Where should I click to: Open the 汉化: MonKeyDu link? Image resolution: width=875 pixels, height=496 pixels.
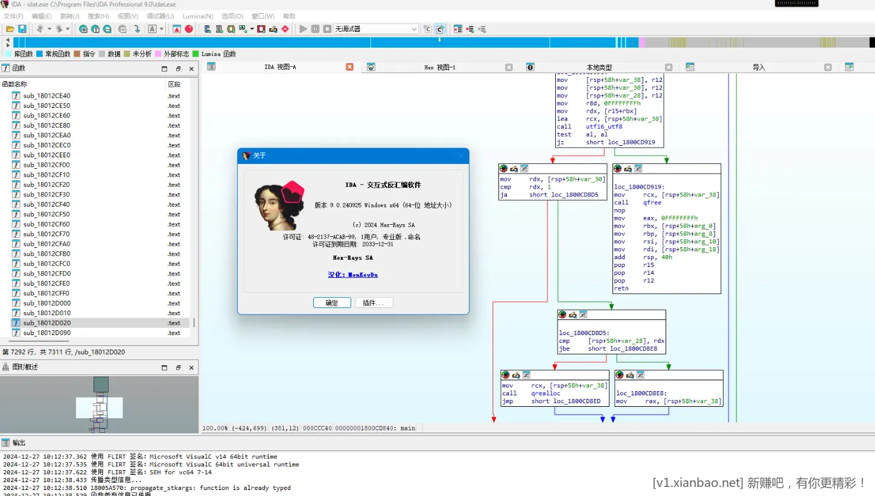point(353,275)
